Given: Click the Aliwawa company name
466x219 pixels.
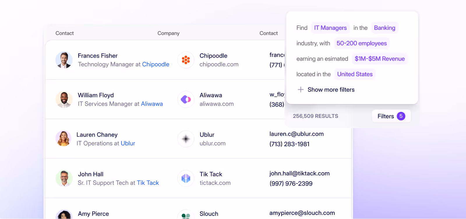Looking at the screenshot, I should tap(211, 95).
